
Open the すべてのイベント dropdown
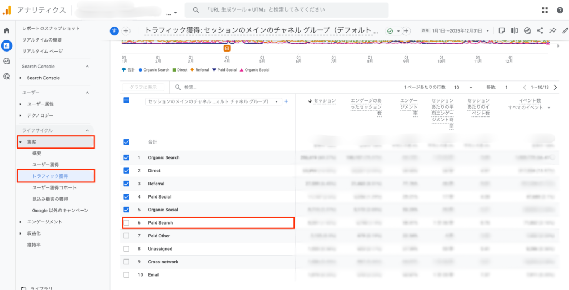[x=529, y=108]
